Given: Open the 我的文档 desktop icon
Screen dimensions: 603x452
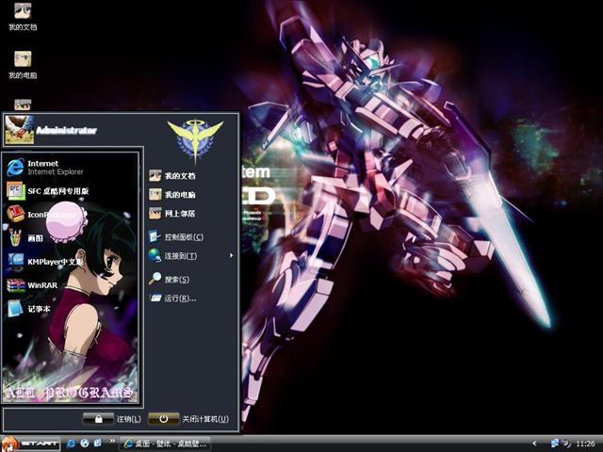Looking at the screenshot, I should 23,17.
